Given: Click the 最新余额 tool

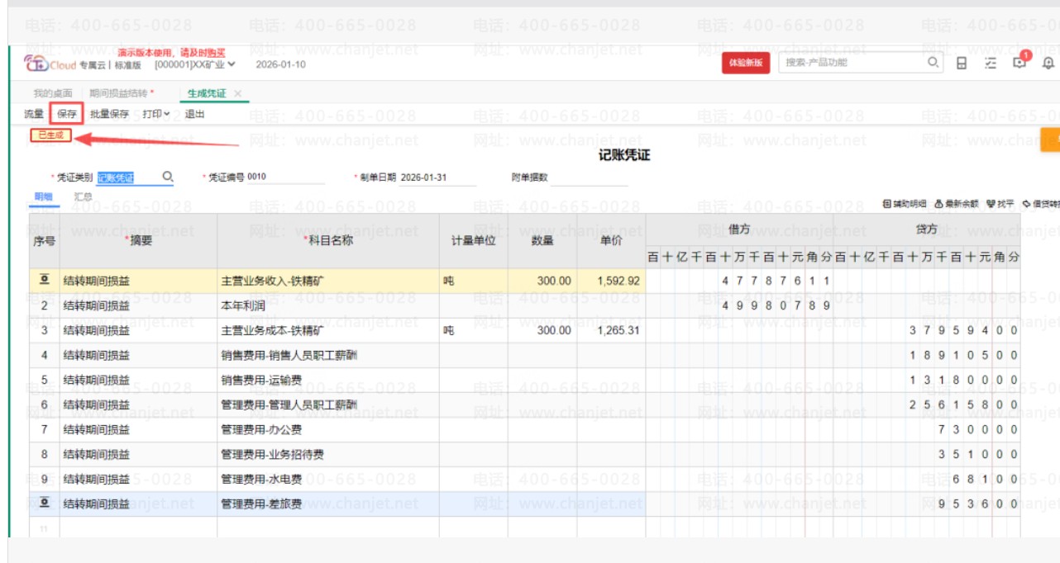Looking at the screenshot, I should click(957, 203).
